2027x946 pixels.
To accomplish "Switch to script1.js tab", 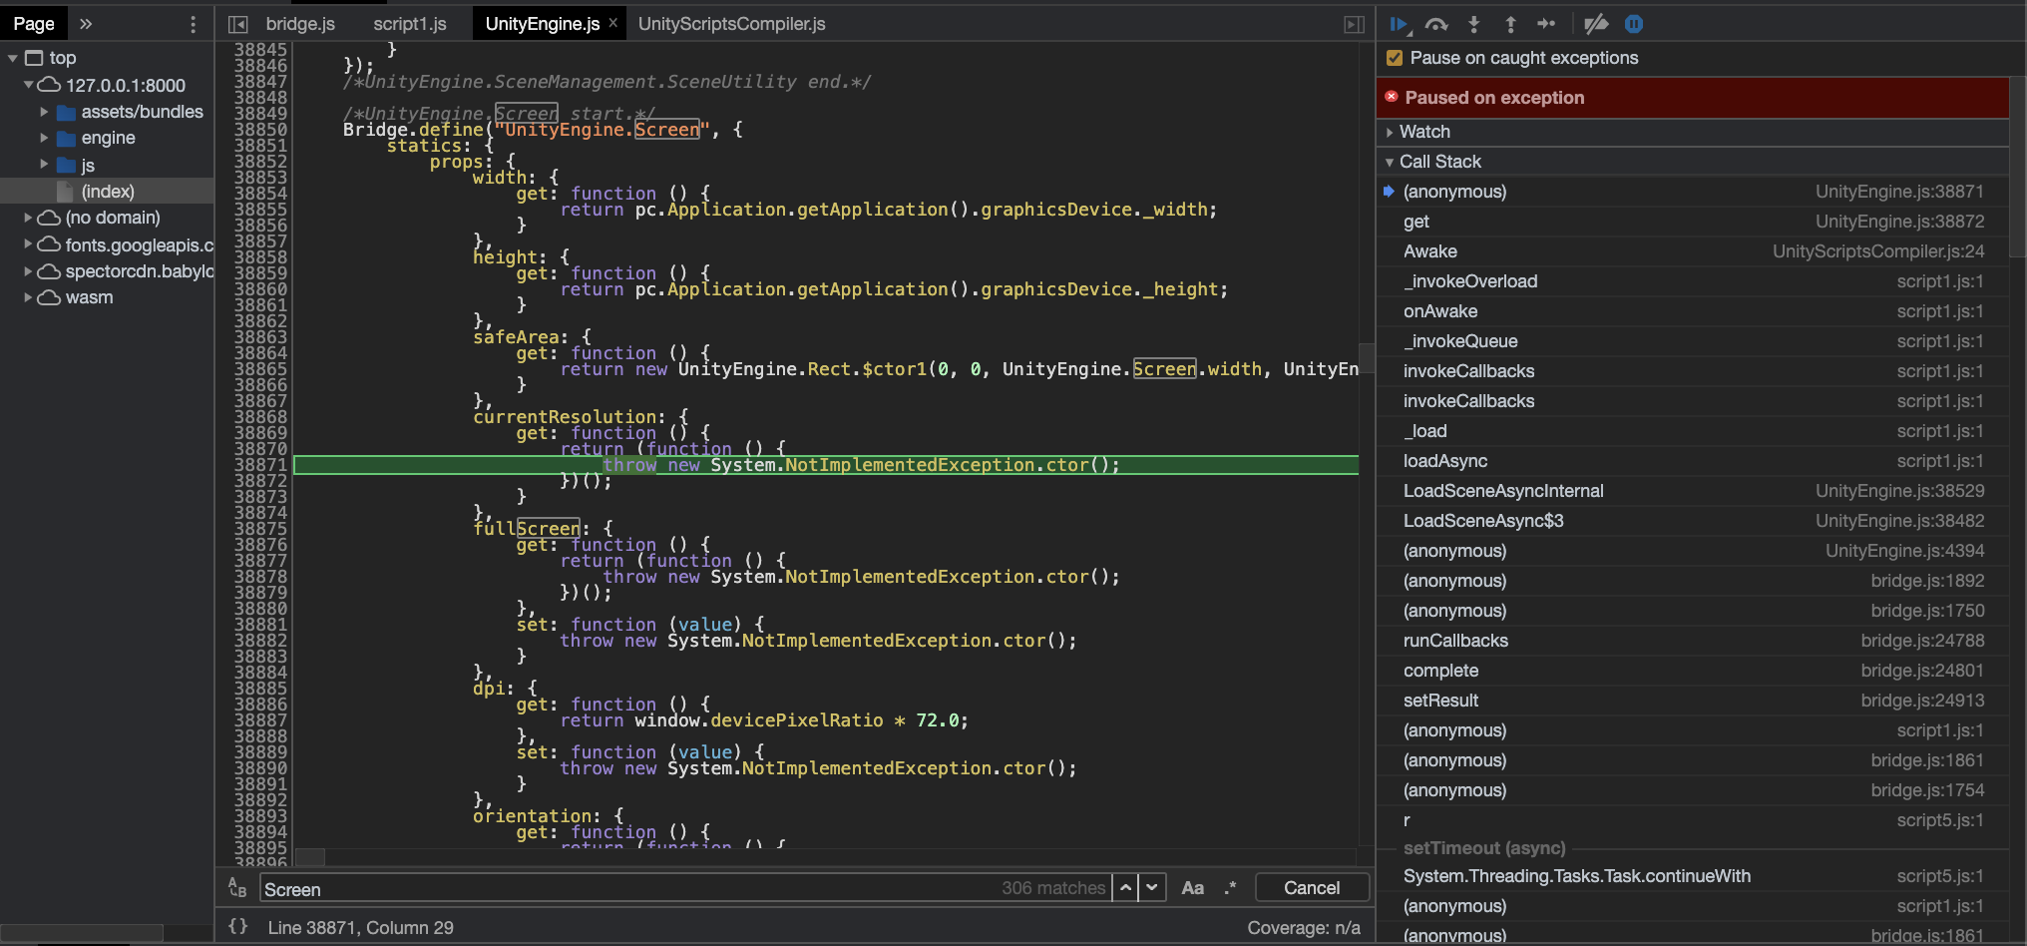I will 410,24.
